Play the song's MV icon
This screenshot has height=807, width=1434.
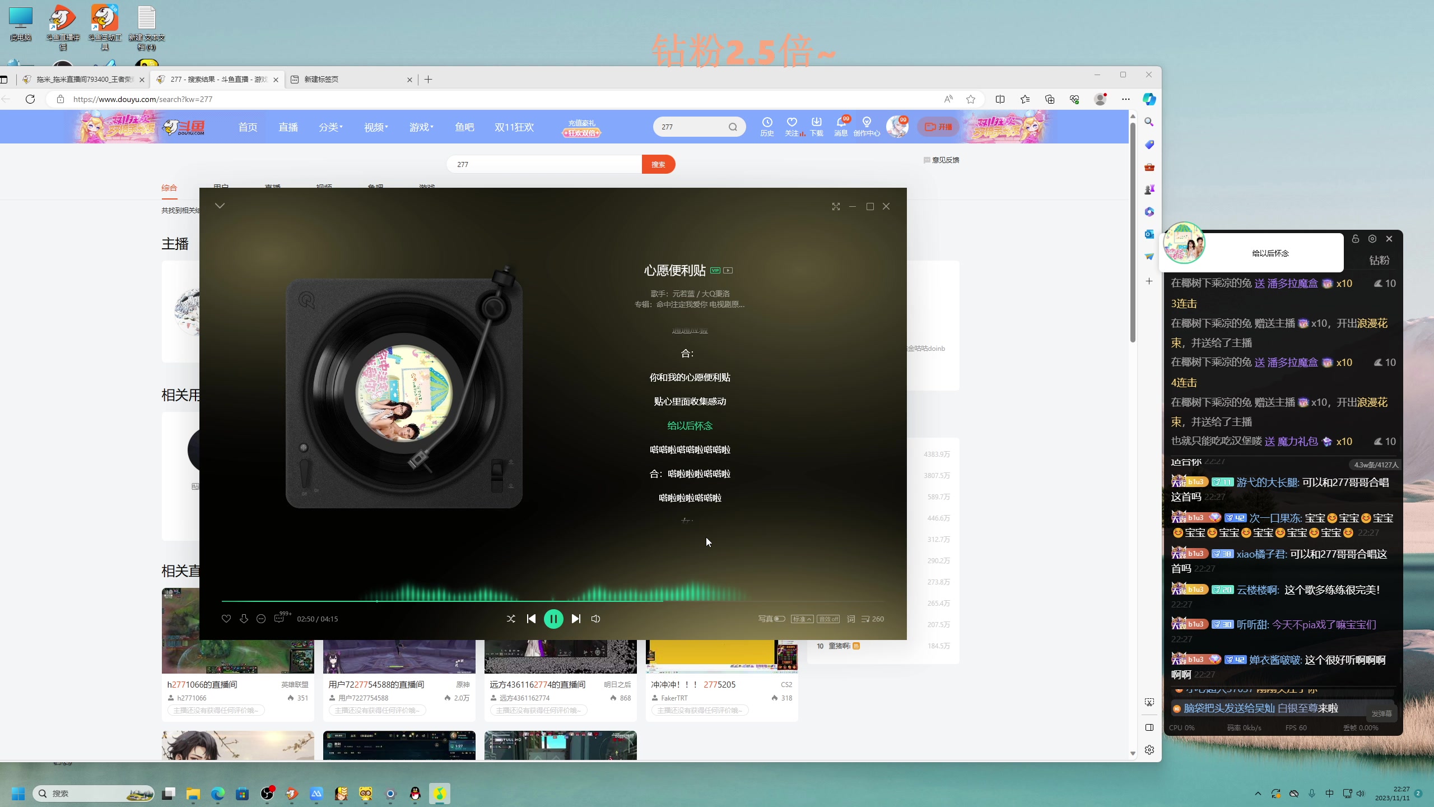[x=728, y=271]
